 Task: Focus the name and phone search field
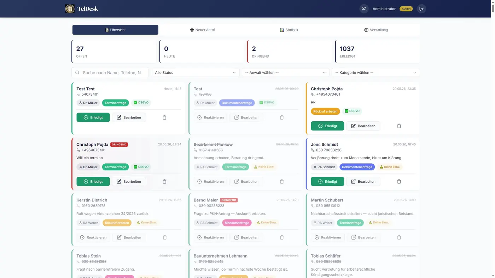111,73
